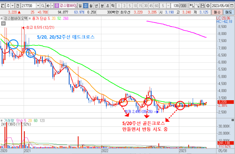Click the custom interval value box showing 5
This screenshot has height=154, width=235.
tap(163, 6)
